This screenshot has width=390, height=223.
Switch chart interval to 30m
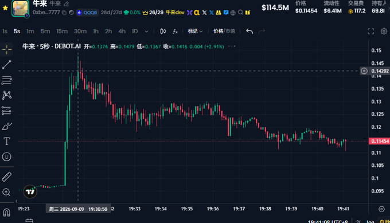[x=80, y=32]
